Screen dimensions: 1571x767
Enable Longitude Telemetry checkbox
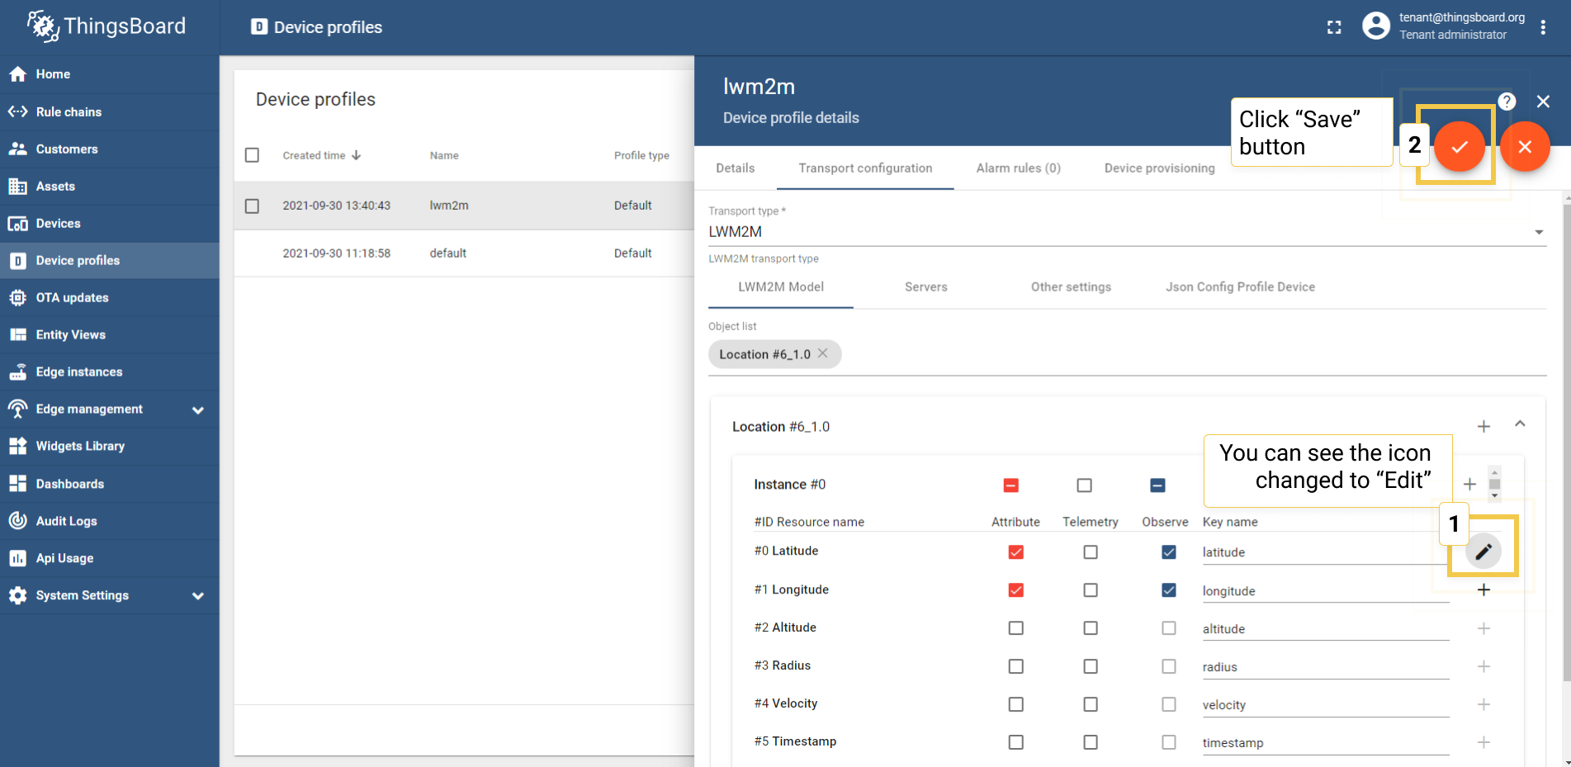(1091, 590)
